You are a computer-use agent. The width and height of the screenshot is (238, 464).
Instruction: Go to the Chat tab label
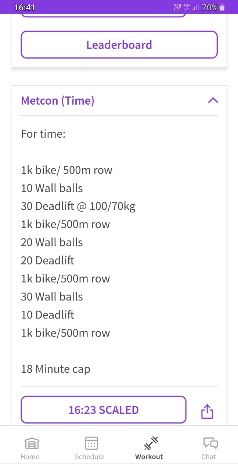pos(209,457)
